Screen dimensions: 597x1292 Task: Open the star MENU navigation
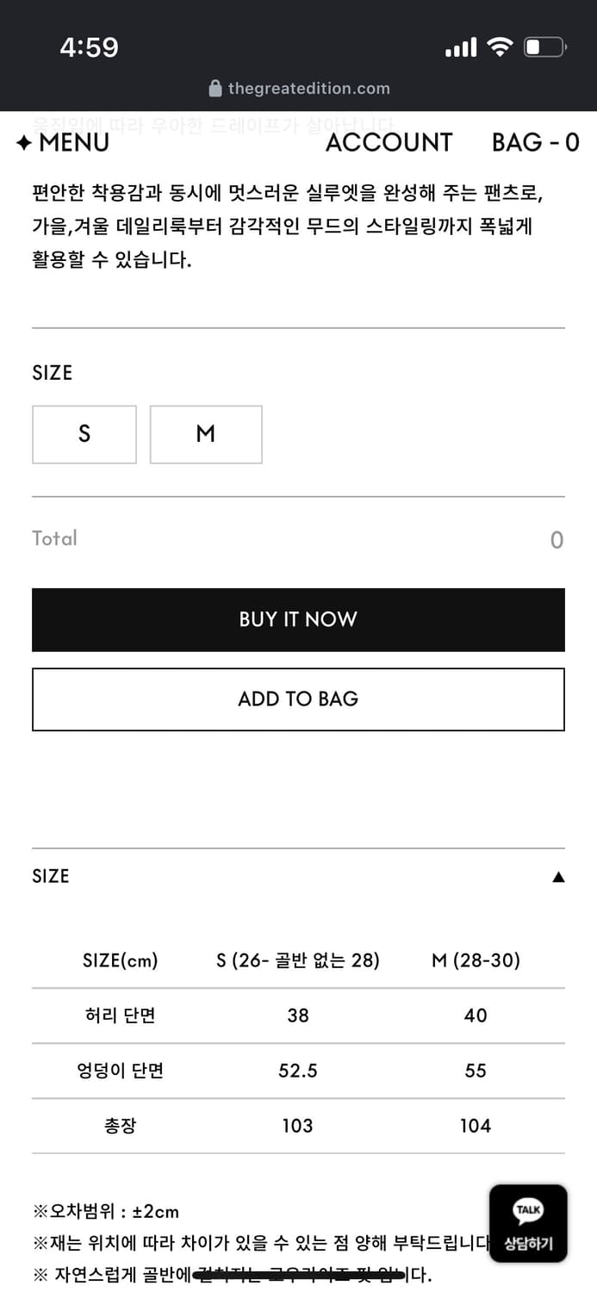tap(63, 143)
